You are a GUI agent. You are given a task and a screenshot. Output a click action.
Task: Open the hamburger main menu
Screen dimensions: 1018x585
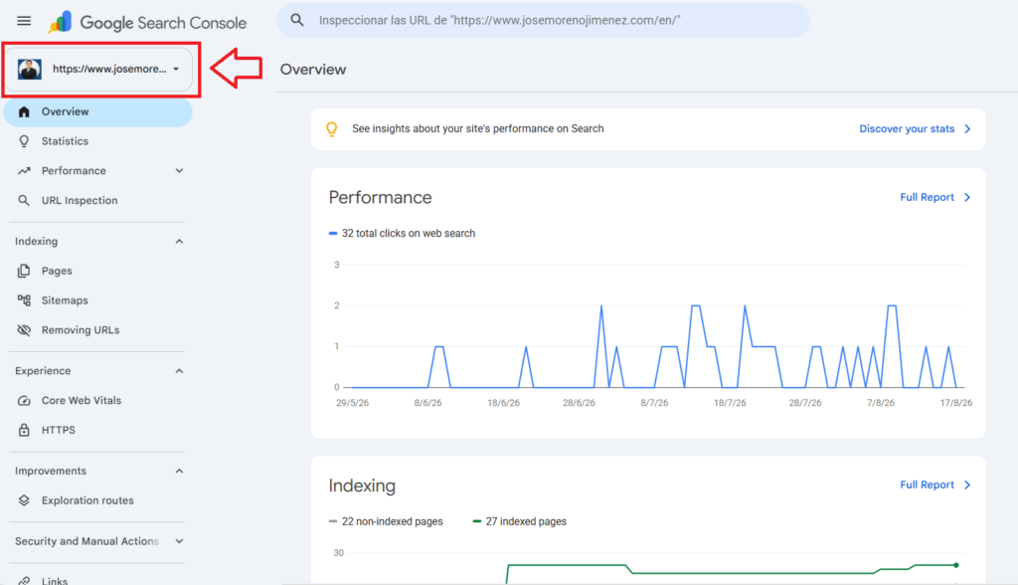[24, 21]
